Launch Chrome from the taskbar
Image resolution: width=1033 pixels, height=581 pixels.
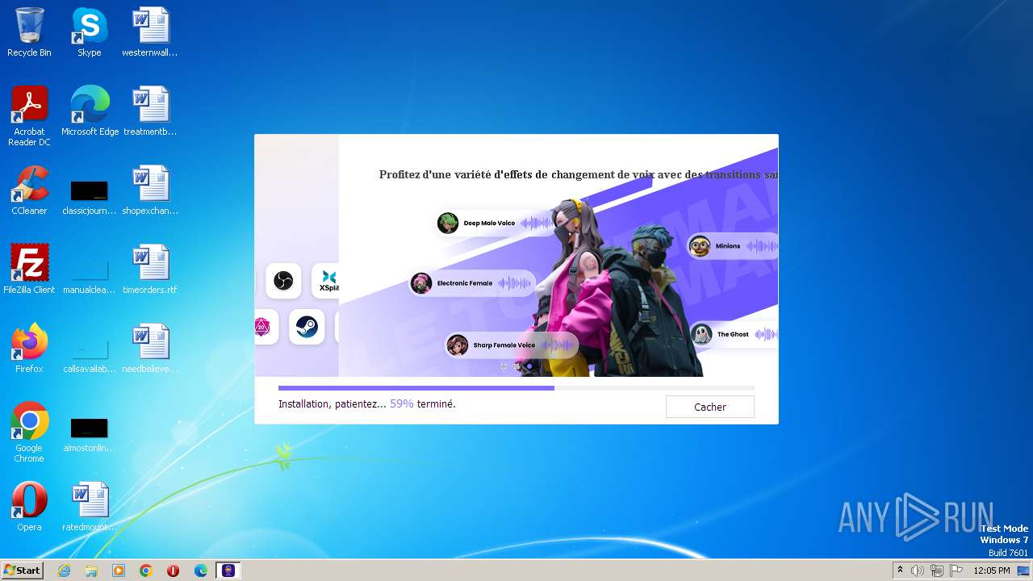[146, 571]
